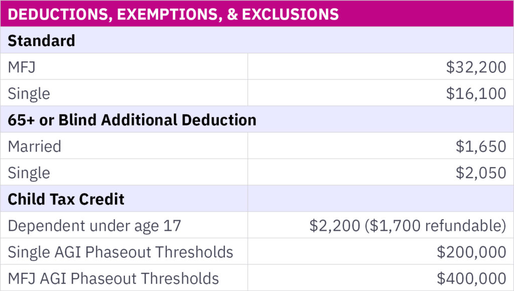The height and width of the screenshot is (291, 514).
Task: Select the Child Tax Credit heading
Action: [66, 199]
